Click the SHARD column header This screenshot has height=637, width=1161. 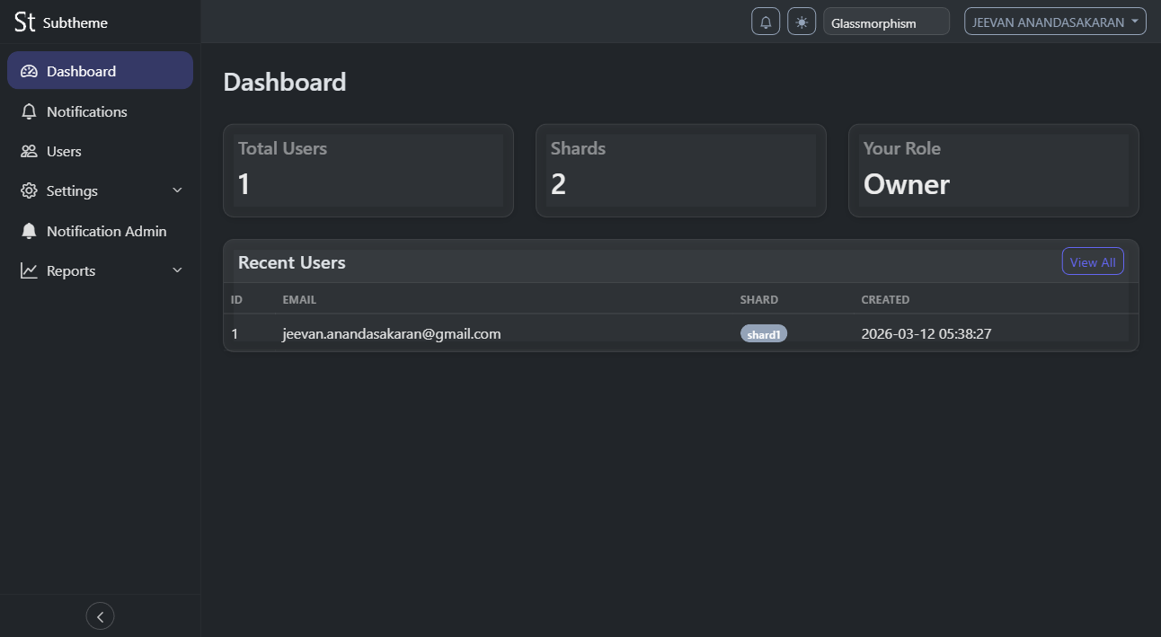click(x=759, y=299)
